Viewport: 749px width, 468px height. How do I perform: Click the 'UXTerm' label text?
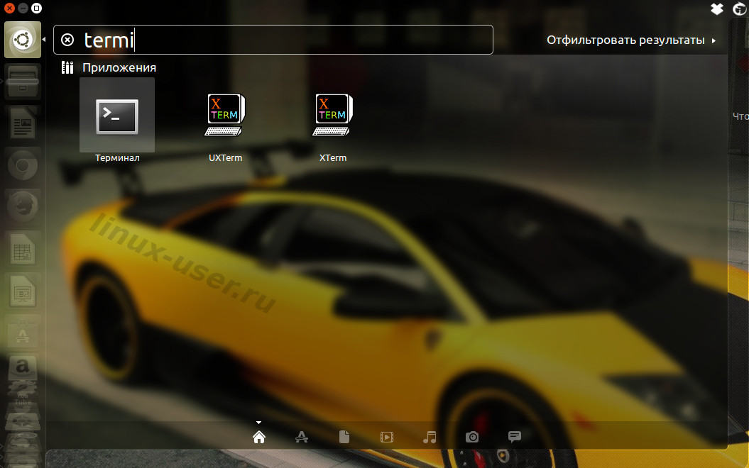coord(226,158)
